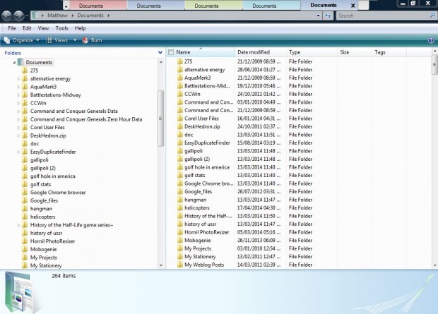The width and height of the screenshot is (438, 314).
Task: Select 275 folder in folder tree
Action: coord(34,71)
